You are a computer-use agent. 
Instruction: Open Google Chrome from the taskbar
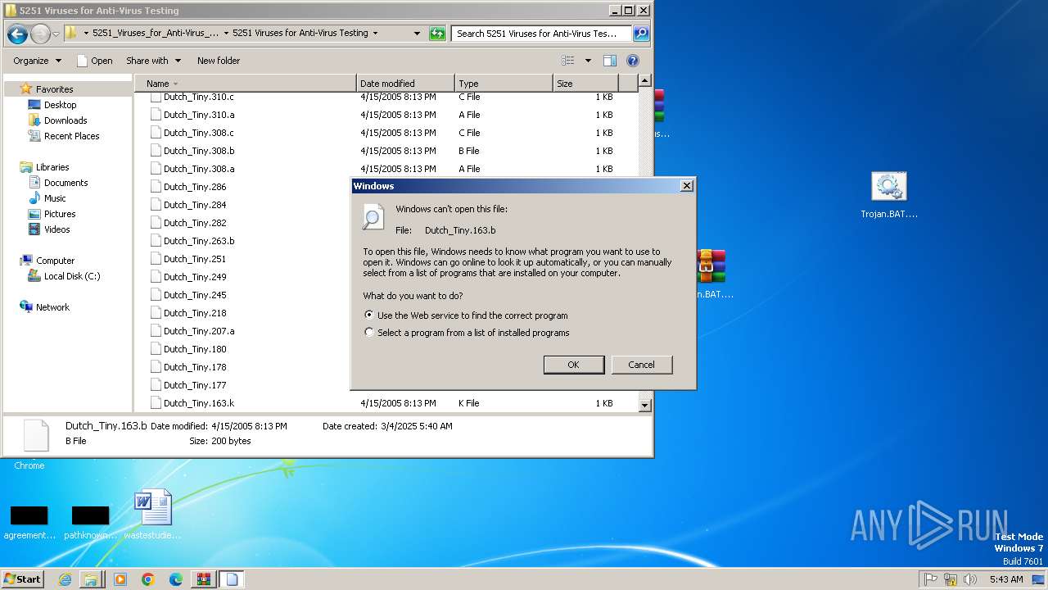pyautogui.click(x=147, y=579)
